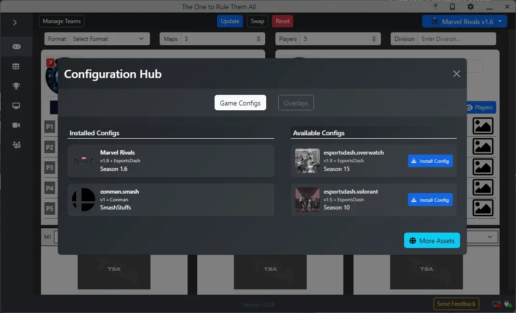The width and height of the screenshot is (516, 313).
Task: Switch to the Overlays tab
Action: (x=296, y=103)
